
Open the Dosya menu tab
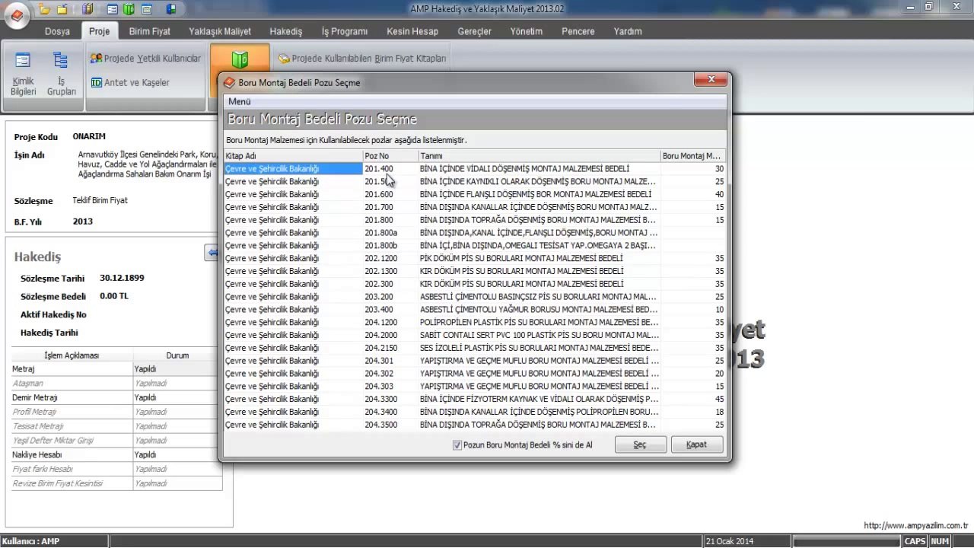(57, 31)
